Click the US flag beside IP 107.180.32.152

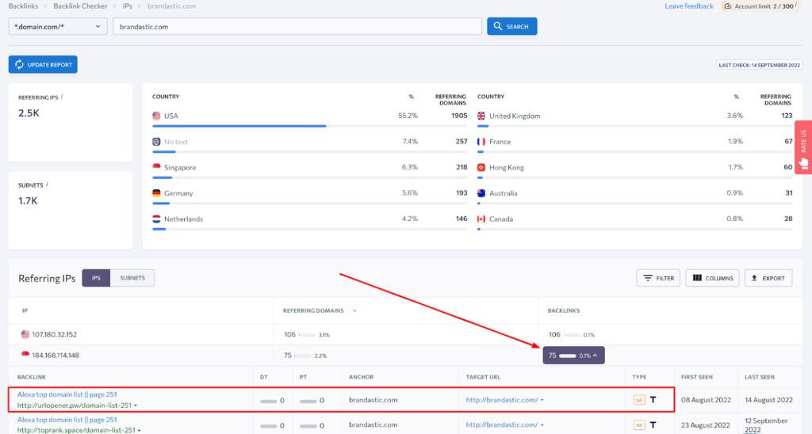click(25, 335)
